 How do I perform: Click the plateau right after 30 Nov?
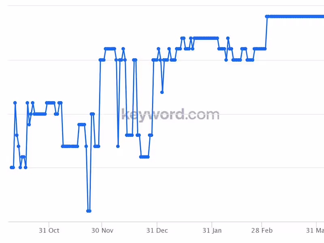(x=110, y=49)
